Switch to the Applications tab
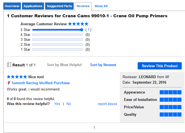Screen dimensions: 185x133 point(33,6)
